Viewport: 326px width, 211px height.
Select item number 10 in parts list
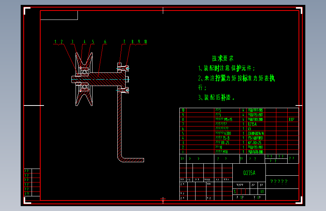183,110
